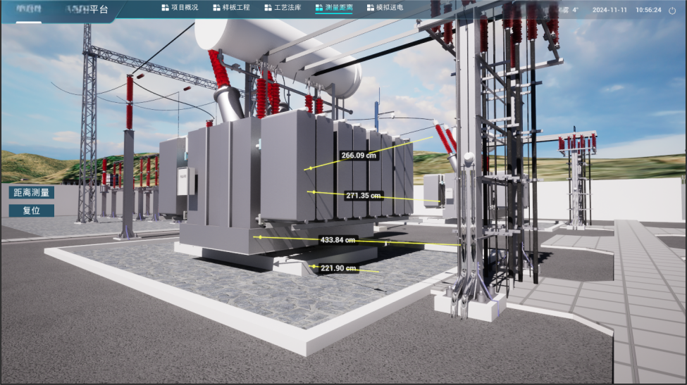Click the grid icon beside 工艺法库
Viewport: 687px width, 385px height.
268,8
